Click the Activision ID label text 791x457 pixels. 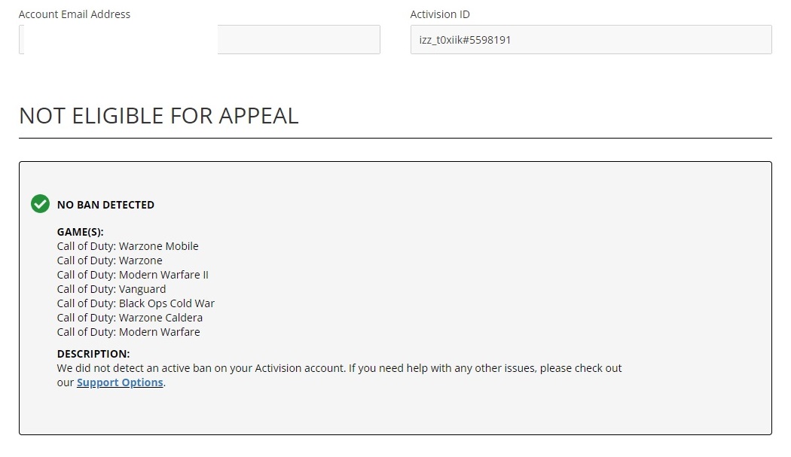click(440, 14)
